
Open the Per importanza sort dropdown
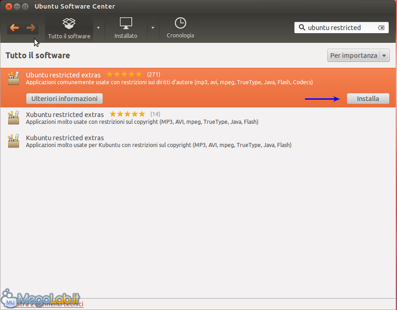click(358, 56)
